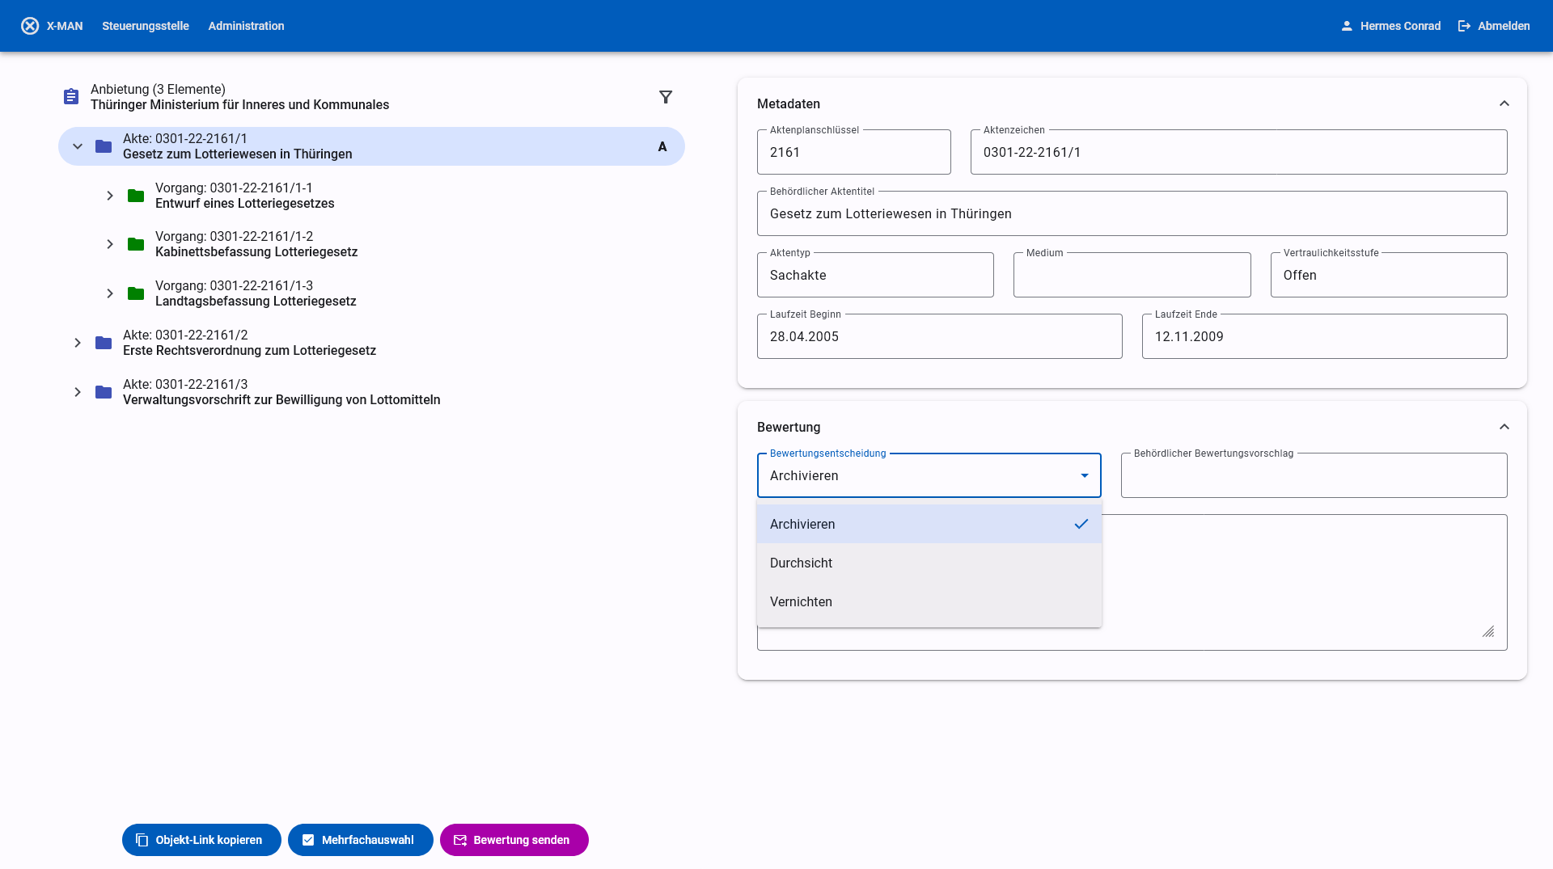The height and width of the screenshot is (869, 1553).
Task: Click the Laufzeit Beginn date field
Action: point(940,336)
